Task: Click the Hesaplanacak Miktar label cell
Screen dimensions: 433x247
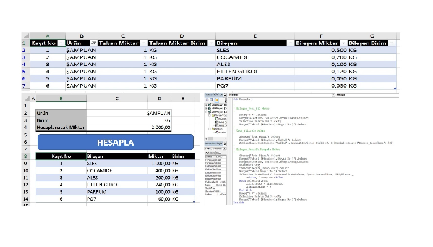Action: (x=61, y=127)
